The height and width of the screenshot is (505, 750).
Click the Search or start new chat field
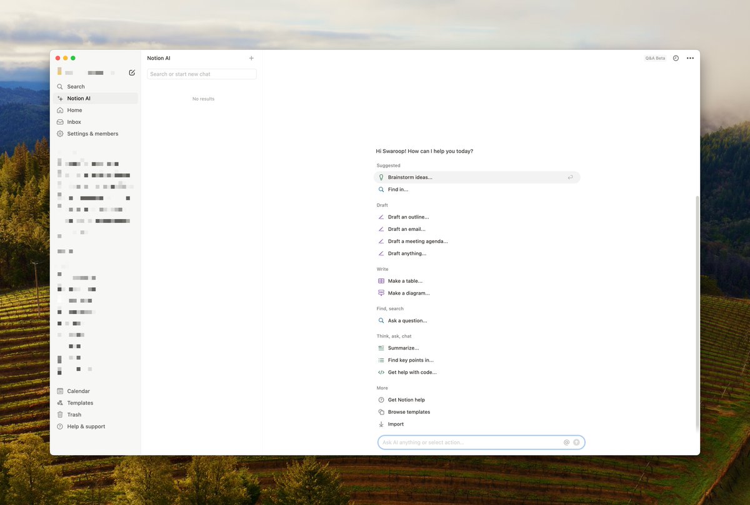[202, 74]
